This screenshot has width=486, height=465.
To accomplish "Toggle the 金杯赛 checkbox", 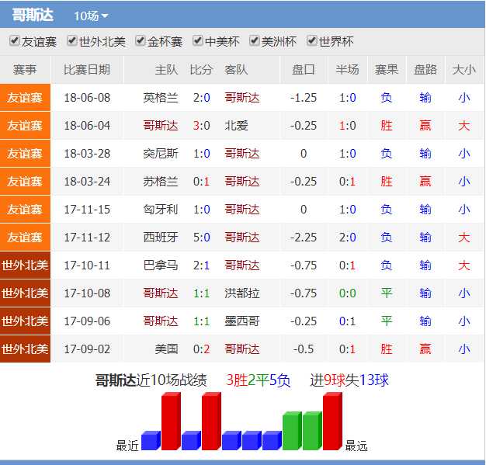I will [141, 41].
